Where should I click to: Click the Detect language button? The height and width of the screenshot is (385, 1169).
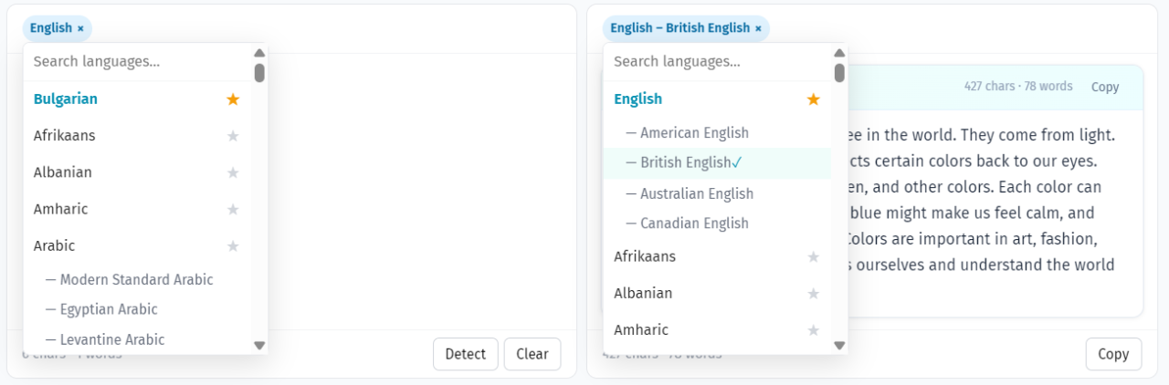(465, 354)
